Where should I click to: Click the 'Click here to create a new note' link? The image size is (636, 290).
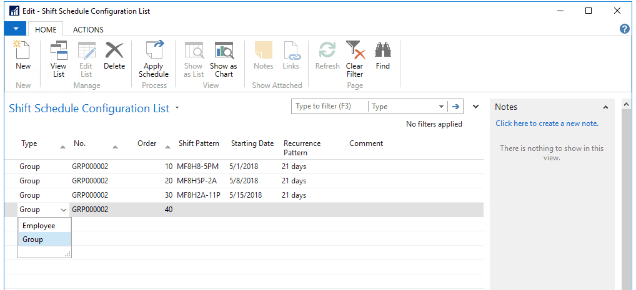(x=547, y=123)
